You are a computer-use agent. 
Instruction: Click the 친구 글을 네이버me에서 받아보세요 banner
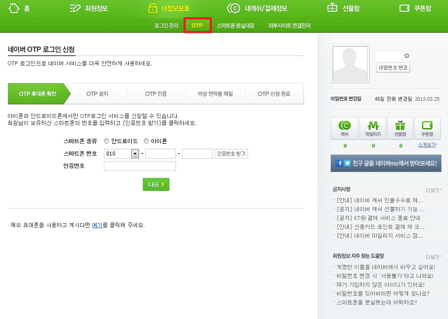pyautogui.click(x=386, y=163)
